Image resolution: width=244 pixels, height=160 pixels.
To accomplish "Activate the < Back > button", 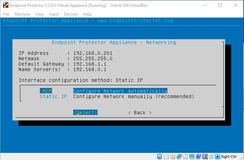I will [x=140, y=113].
